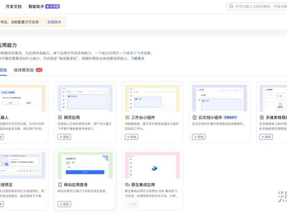The image size is (287, 215).
Task: Click the 可添加多个 badge
Action: (x=231, y=118)
